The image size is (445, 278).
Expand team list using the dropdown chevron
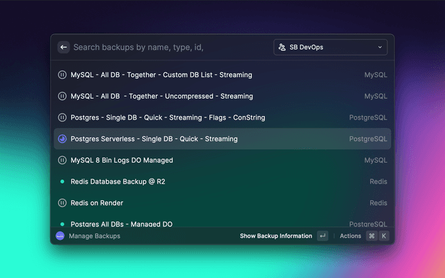coord(380,47)
